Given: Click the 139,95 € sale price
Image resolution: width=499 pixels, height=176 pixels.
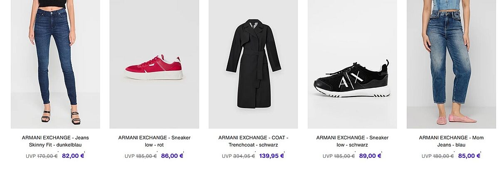Looking at the screenshot, I should click(x=272, y=156).
